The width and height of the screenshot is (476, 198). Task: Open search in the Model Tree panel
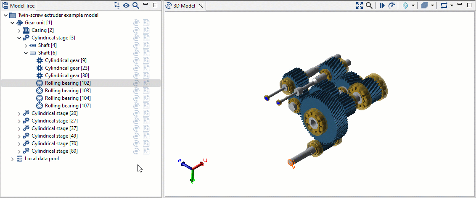point(136,5)
